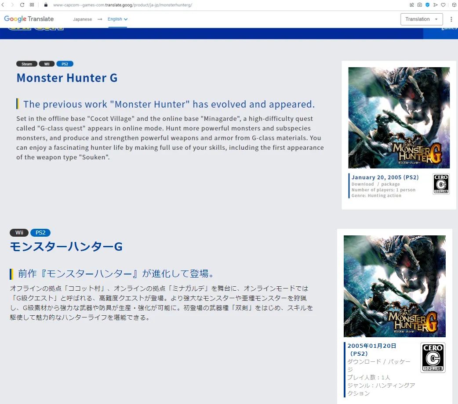
Task: Go back to the previous page
Action: 3,5
